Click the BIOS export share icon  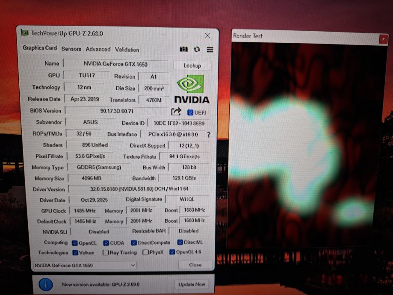coord(176,112)
